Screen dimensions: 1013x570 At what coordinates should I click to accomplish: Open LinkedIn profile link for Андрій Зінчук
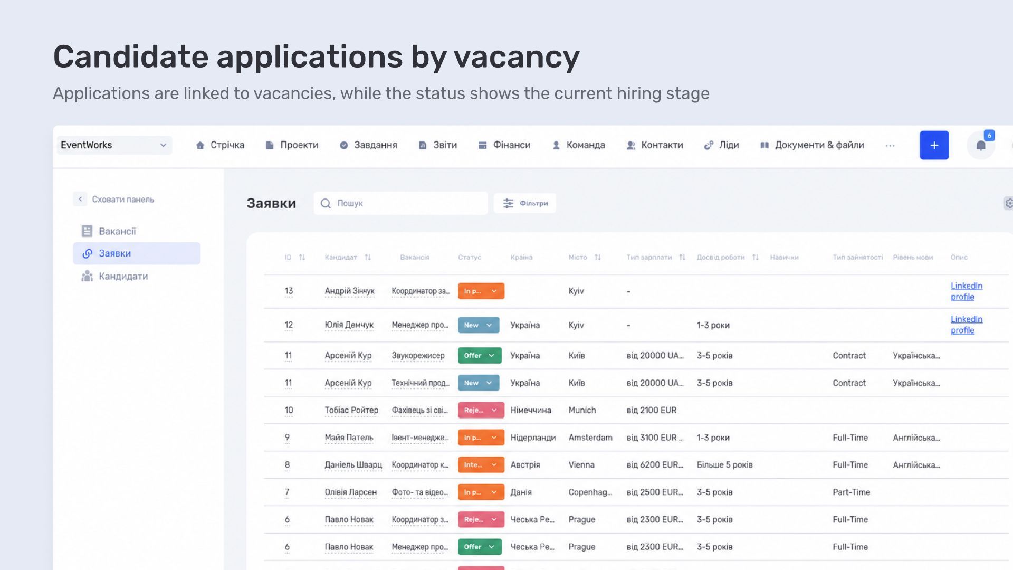(x=966, y=291)
